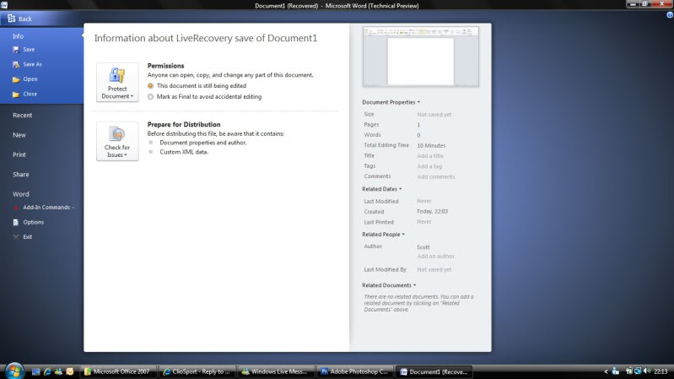Click the taskbar clock showing 22:13
This screenshot has width=674, height=379.
pyautogui.click(x=661, y=371)
